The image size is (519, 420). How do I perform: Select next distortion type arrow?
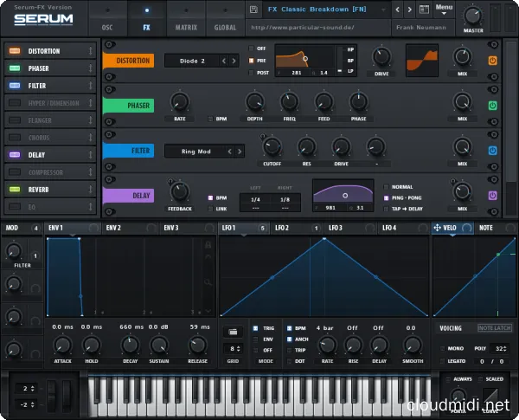point(234,61)
